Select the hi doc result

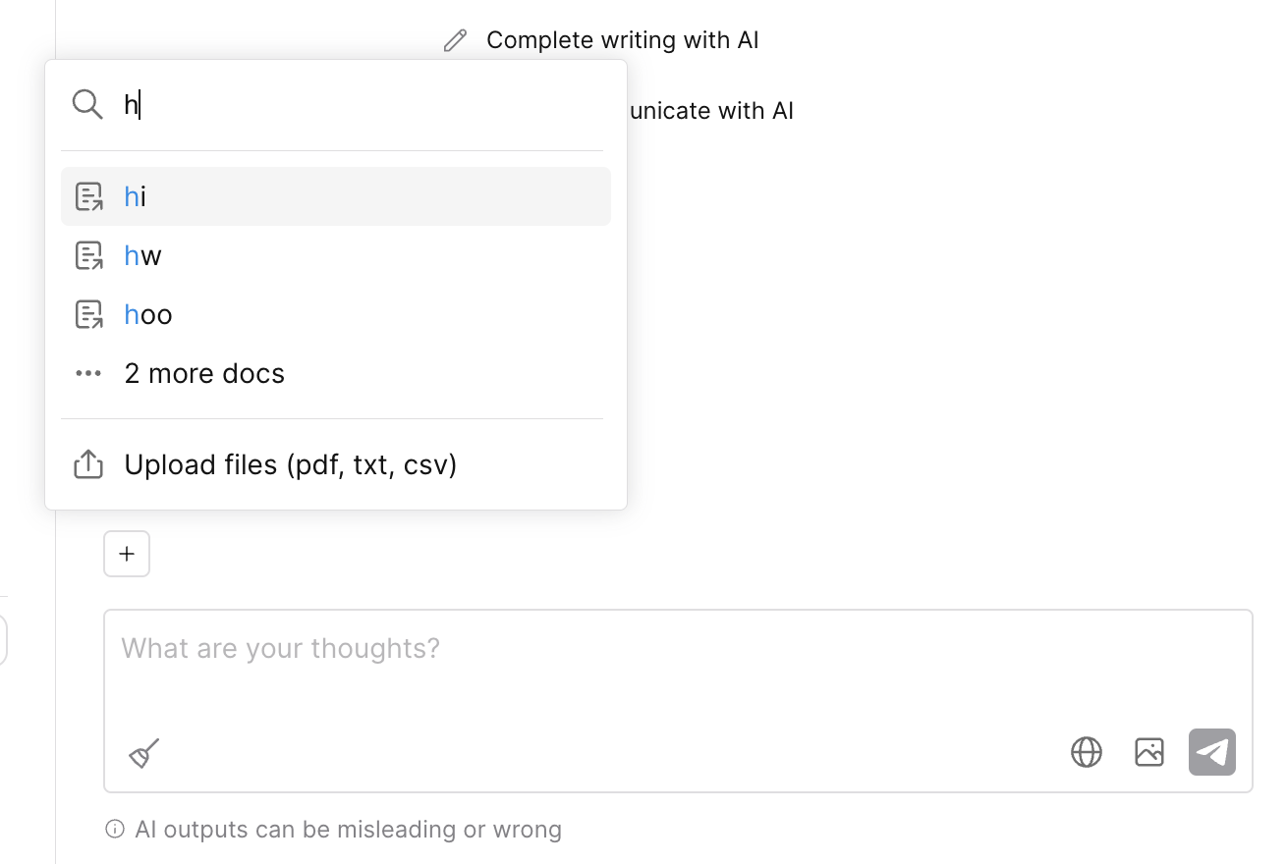pos(334,196)
